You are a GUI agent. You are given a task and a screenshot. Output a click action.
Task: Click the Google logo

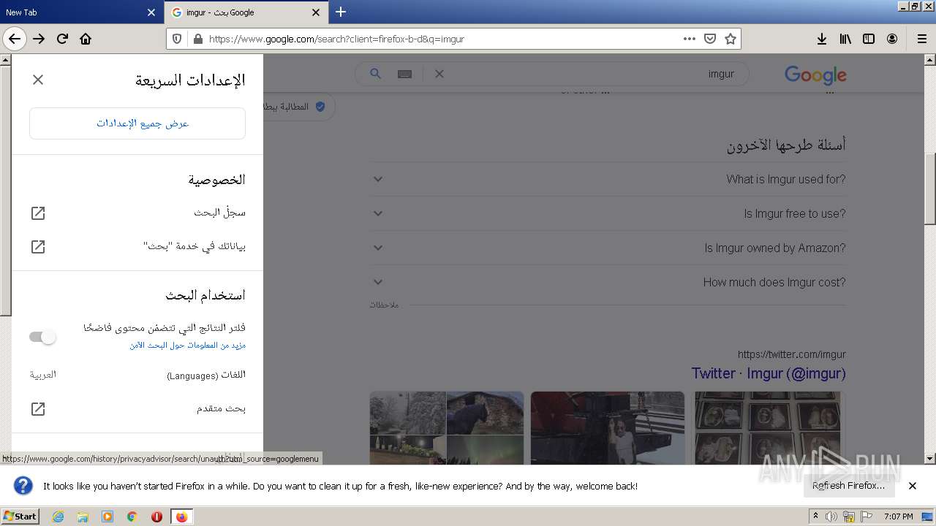(x=815, y=75)
